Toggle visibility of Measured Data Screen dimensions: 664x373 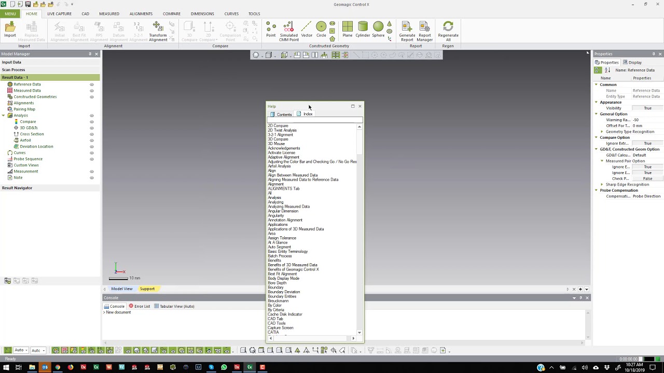[92, 91]
